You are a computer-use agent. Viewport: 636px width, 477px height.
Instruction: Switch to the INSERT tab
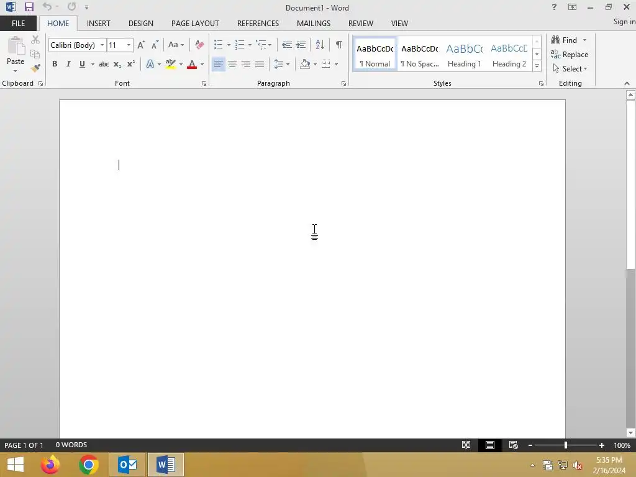(x=99, y=24)
